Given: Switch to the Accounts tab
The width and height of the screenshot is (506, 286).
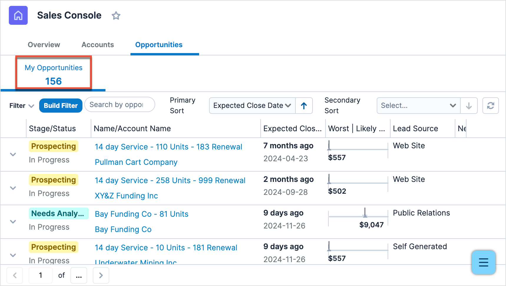Looking at the screenshot, I should 97,45.
